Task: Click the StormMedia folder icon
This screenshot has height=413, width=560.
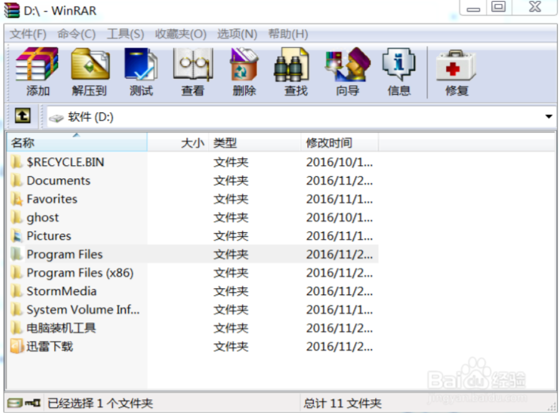Action: pos(16,291)
